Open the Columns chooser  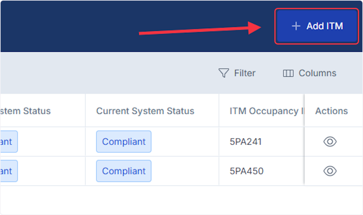(309, 73)
